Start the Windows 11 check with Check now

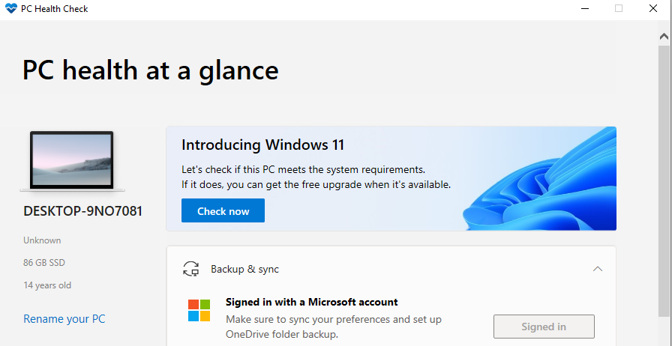click(x=223, y=210)
